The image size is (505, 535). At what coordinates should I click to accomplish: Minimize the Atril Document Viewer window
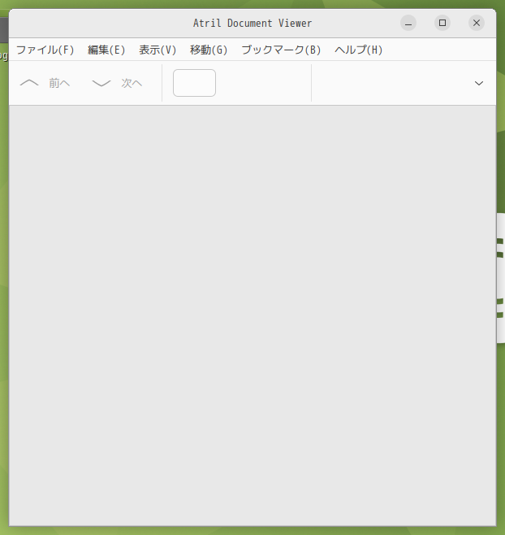tap(408, 23)
